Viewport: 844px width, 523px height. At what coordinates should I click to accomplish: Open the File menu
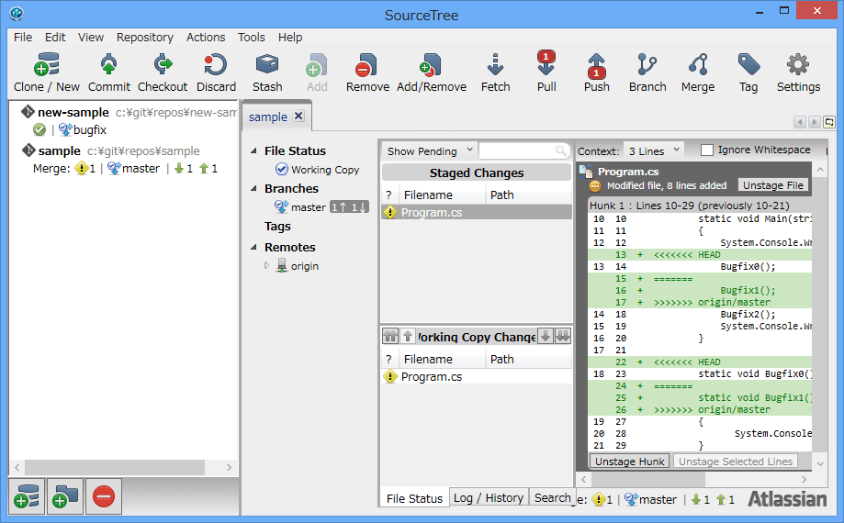[x=23, y=37]
